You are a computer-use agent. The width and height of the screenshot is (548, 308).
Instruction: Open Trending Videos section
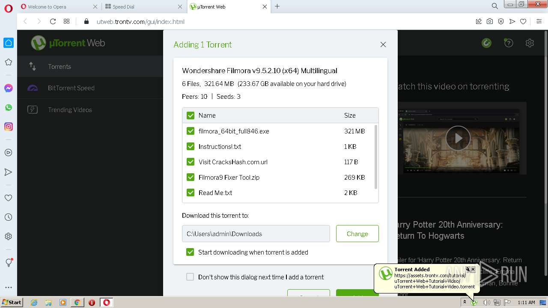(90, 110)
